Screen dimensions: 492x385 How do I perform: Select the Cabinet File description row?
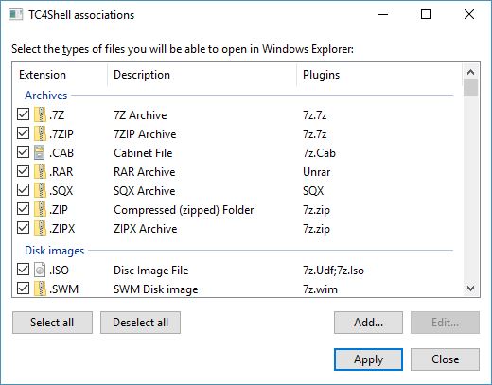click(x=236, y=153)
